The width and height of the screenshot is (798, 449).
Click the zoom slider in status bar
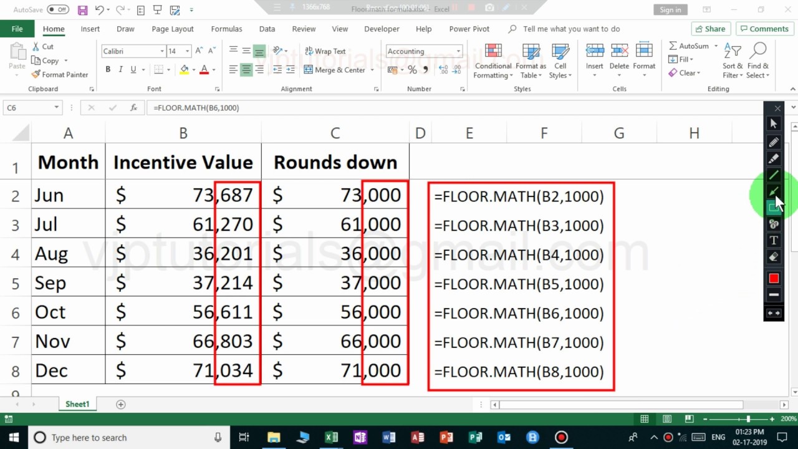click(748, 419)
